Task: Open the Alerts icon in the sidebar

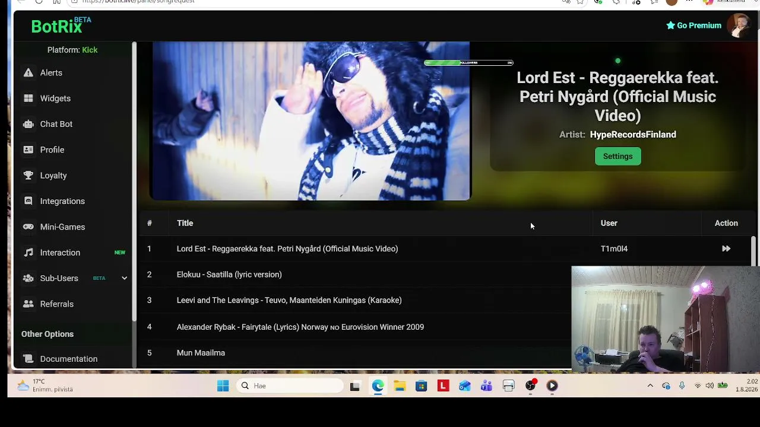Action: click(x=28, y=72)
